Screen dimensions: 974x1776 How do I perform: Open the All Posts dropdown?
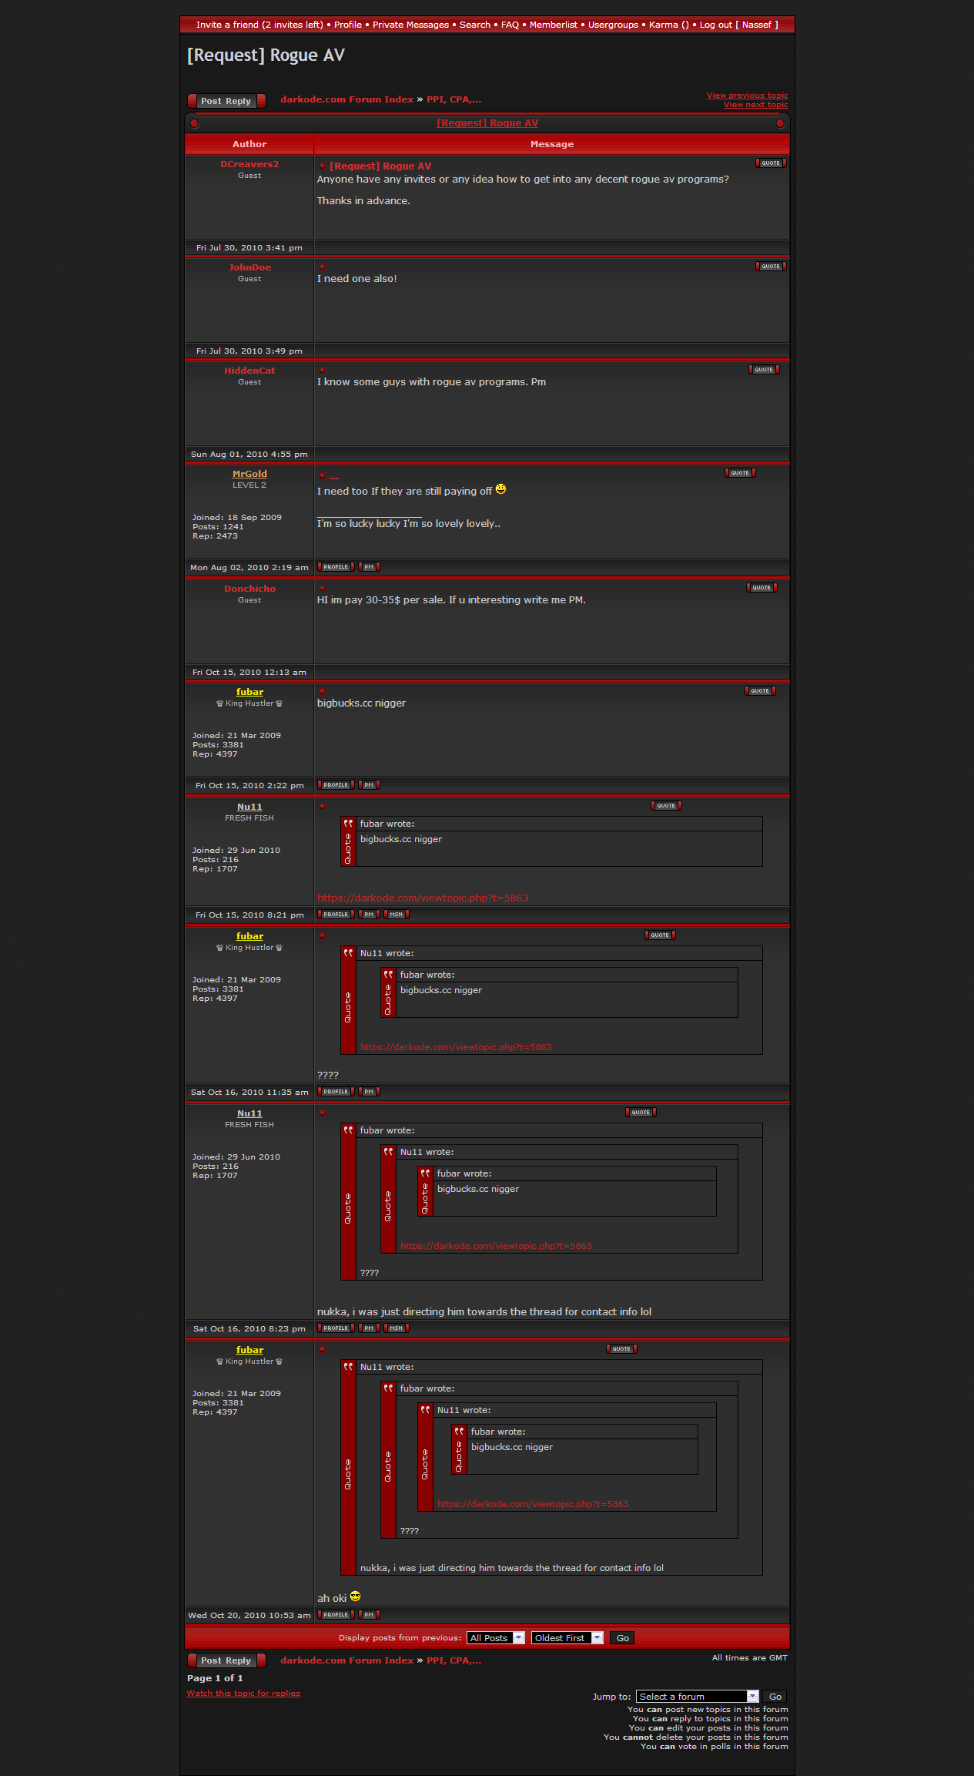click(495, 1638)
